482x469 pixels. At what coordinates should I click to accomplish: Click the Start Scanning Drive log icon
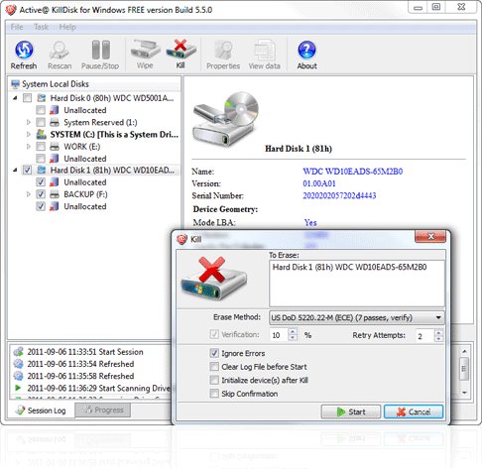pos(18,388)
